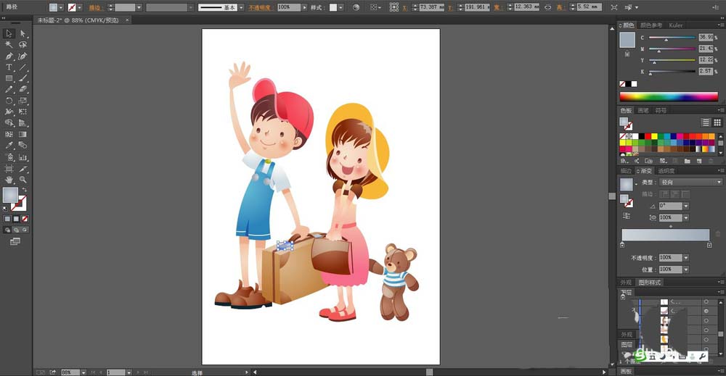Open the brush definition 基本 dropdown
The width and height of the screenshot is (726, 376).
click(x=241, y=7)
